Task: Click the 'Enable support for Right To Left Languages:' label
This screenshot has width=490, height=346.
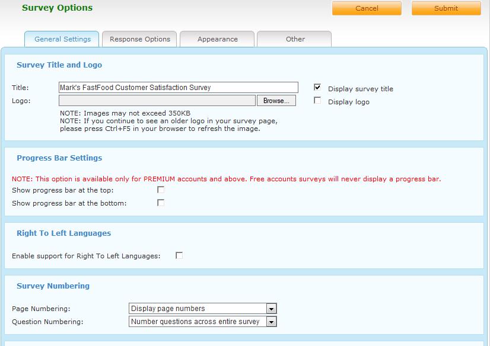Action: tap(86, 256)
